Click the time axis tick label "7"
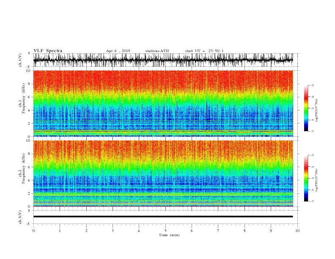This screenshot has width=335, height=259. (x=218, y=231)
